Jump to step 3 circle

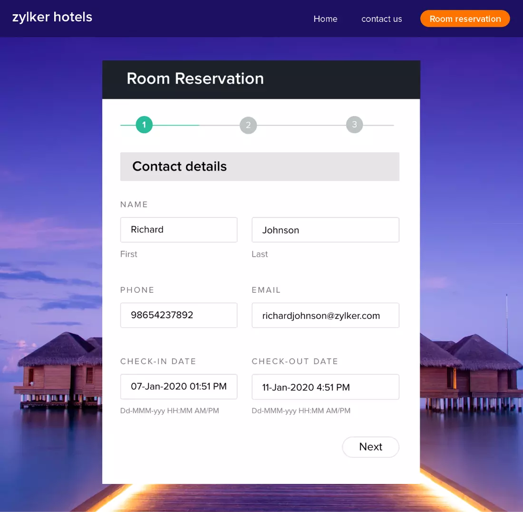click(x=354, y=125)
